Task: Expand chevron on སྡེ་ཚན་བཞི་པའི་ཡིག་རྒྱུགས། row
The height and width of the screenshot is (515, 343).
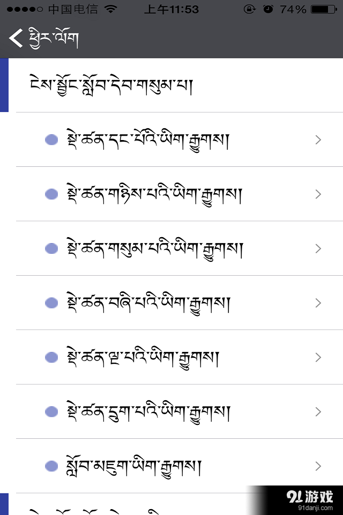Action: tap(318, 303)
